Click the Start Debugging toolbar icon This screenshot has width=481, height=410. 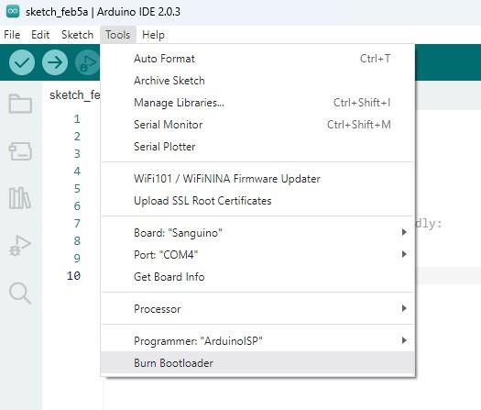(x=87, y=62)
